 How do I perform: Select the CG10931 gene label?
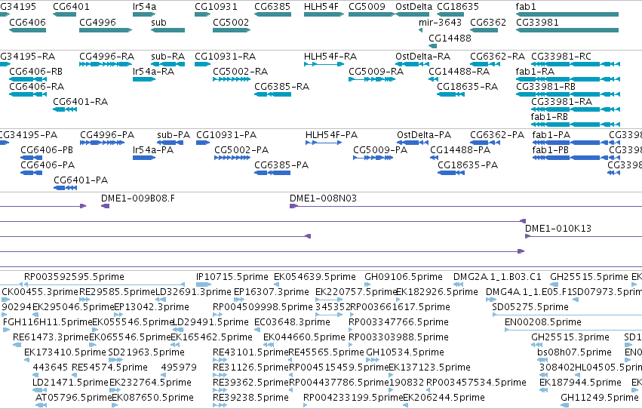(x=216, y=7)
